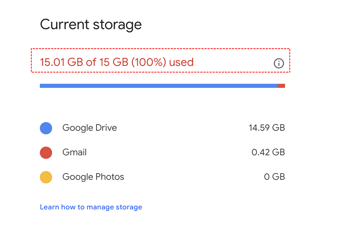Click the blue Google Drive color dot

[x=46, y=128]
